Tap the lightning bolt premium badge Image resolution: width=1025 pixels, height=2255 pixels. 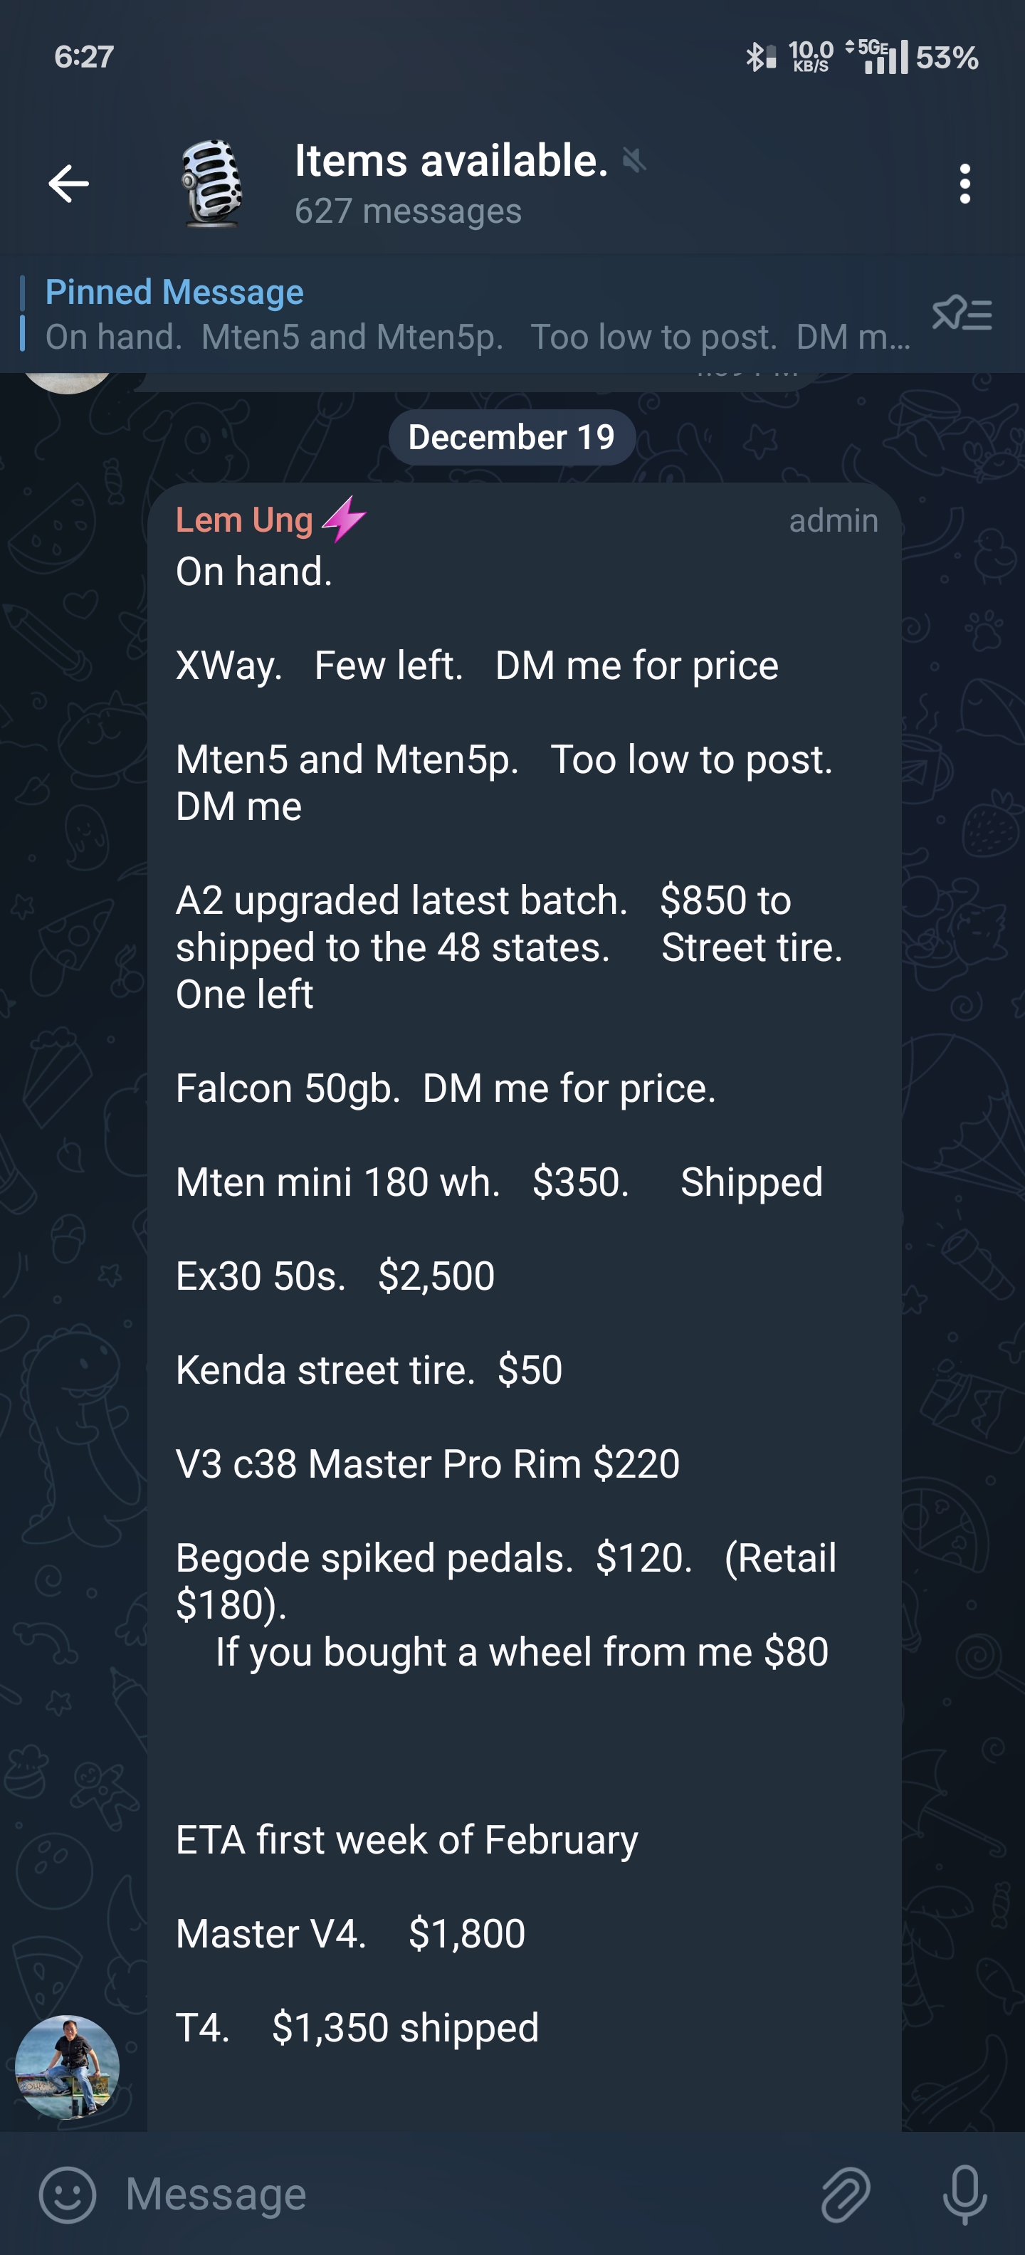[344, 519]
